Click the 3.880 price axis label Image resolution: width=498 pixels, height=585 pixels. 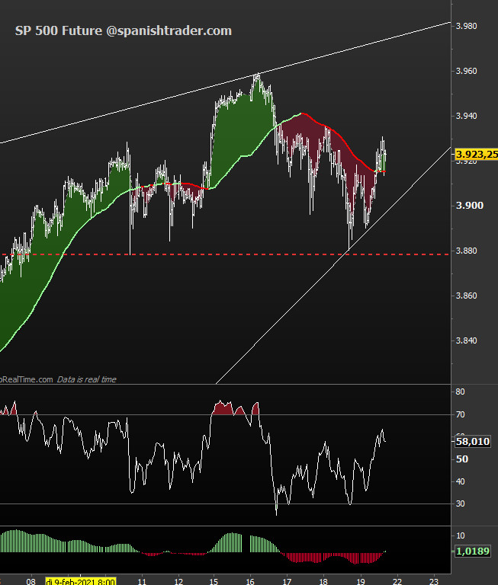(466, 251)
